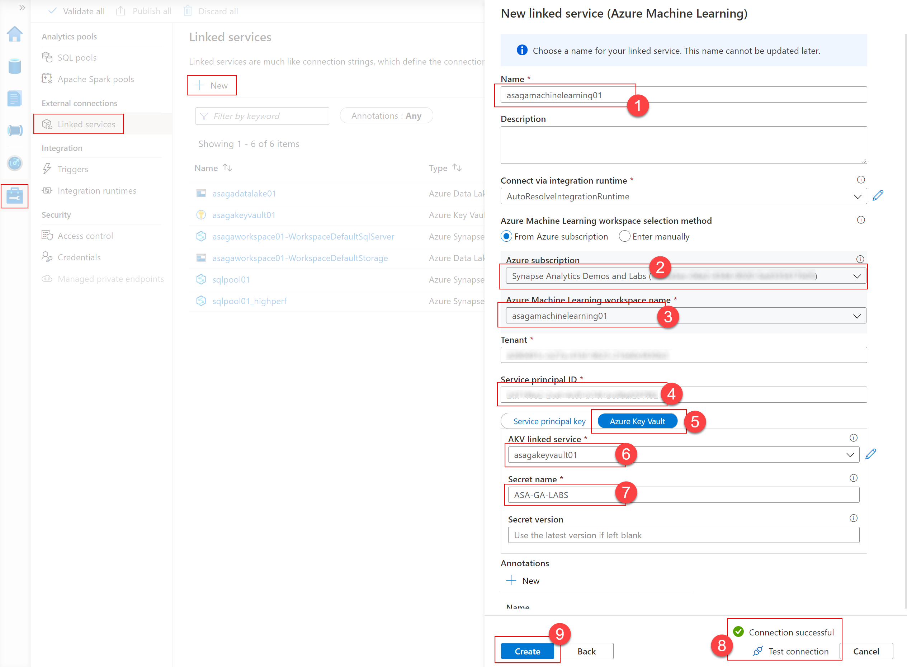Open sqlpool01_highperf linked service
This screenshot has width=907, height=667.
tap(250, 301)
